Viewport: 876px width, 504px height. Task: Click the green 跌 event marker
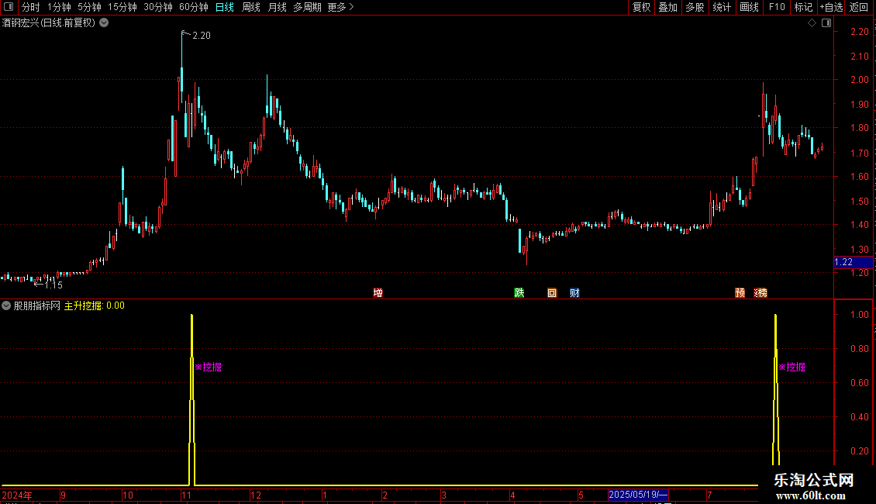pos(519,293)
